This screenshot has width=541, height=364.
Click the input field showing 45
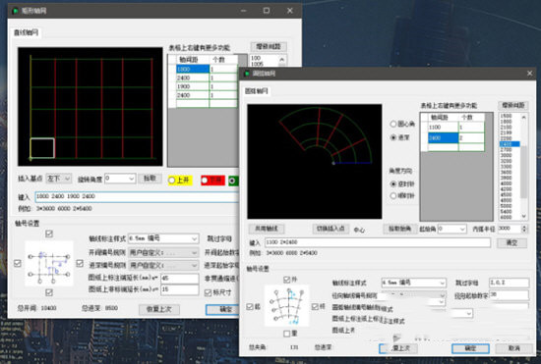(180, 279)
